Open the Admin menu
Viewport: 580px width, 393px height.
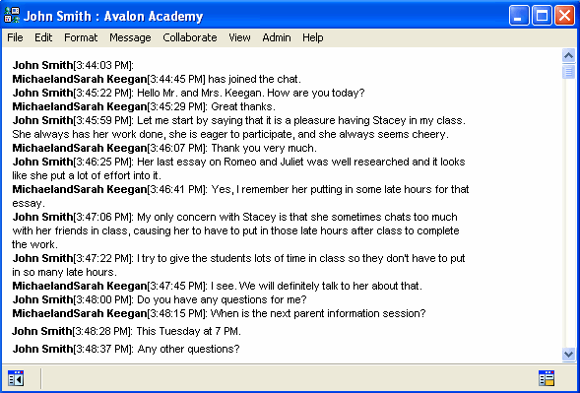pos(277,37)
